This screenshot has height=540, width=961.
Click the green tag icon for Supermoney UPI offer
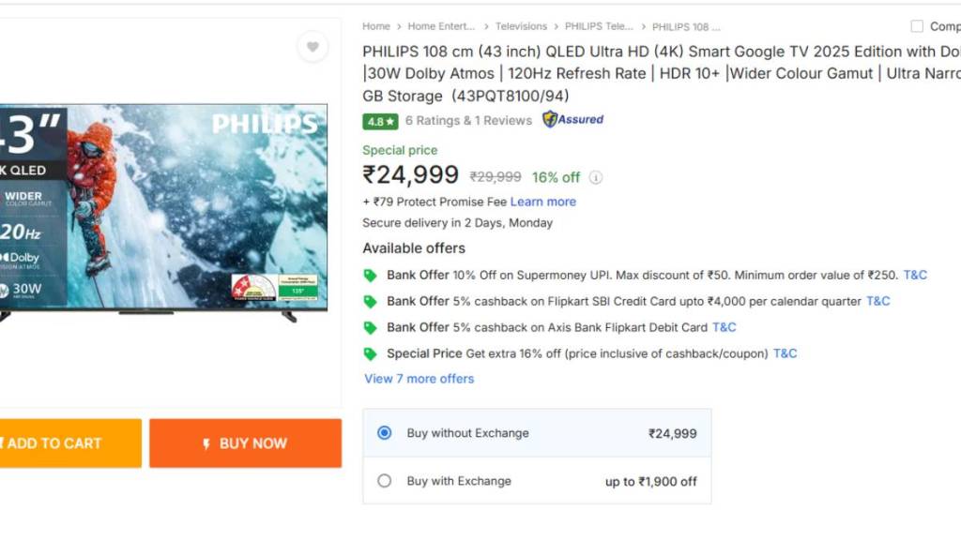coord(371,276)
